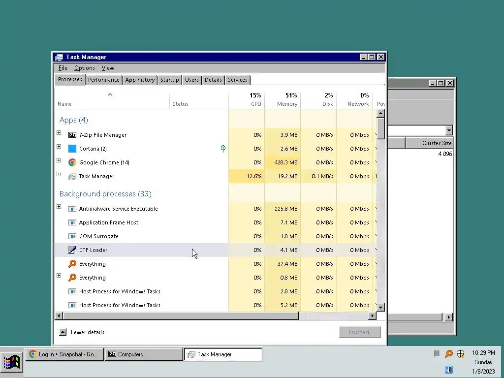Sort by Memory column header
This screenshot has height=378, width=504.
[x=283, y=99]
